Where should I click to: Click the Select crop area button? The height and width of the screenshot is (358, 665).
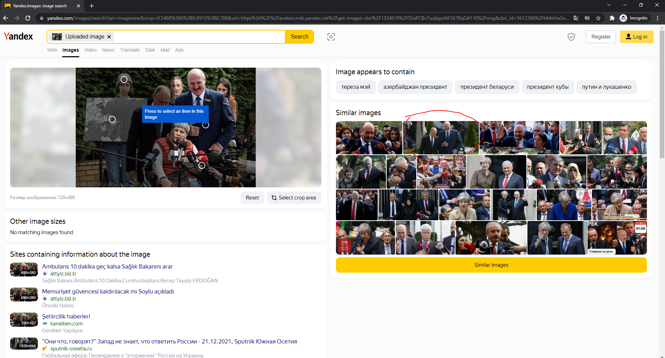294,198
